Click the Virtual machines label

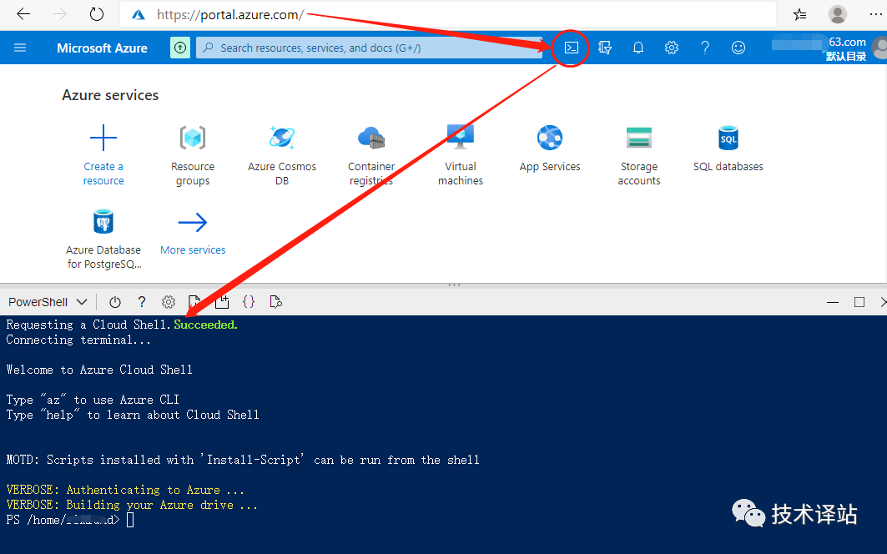[461, 174]
